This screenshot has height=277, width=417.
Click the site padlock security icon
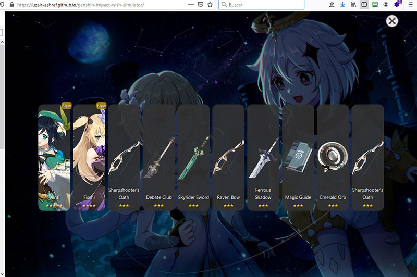pos(11,5)
